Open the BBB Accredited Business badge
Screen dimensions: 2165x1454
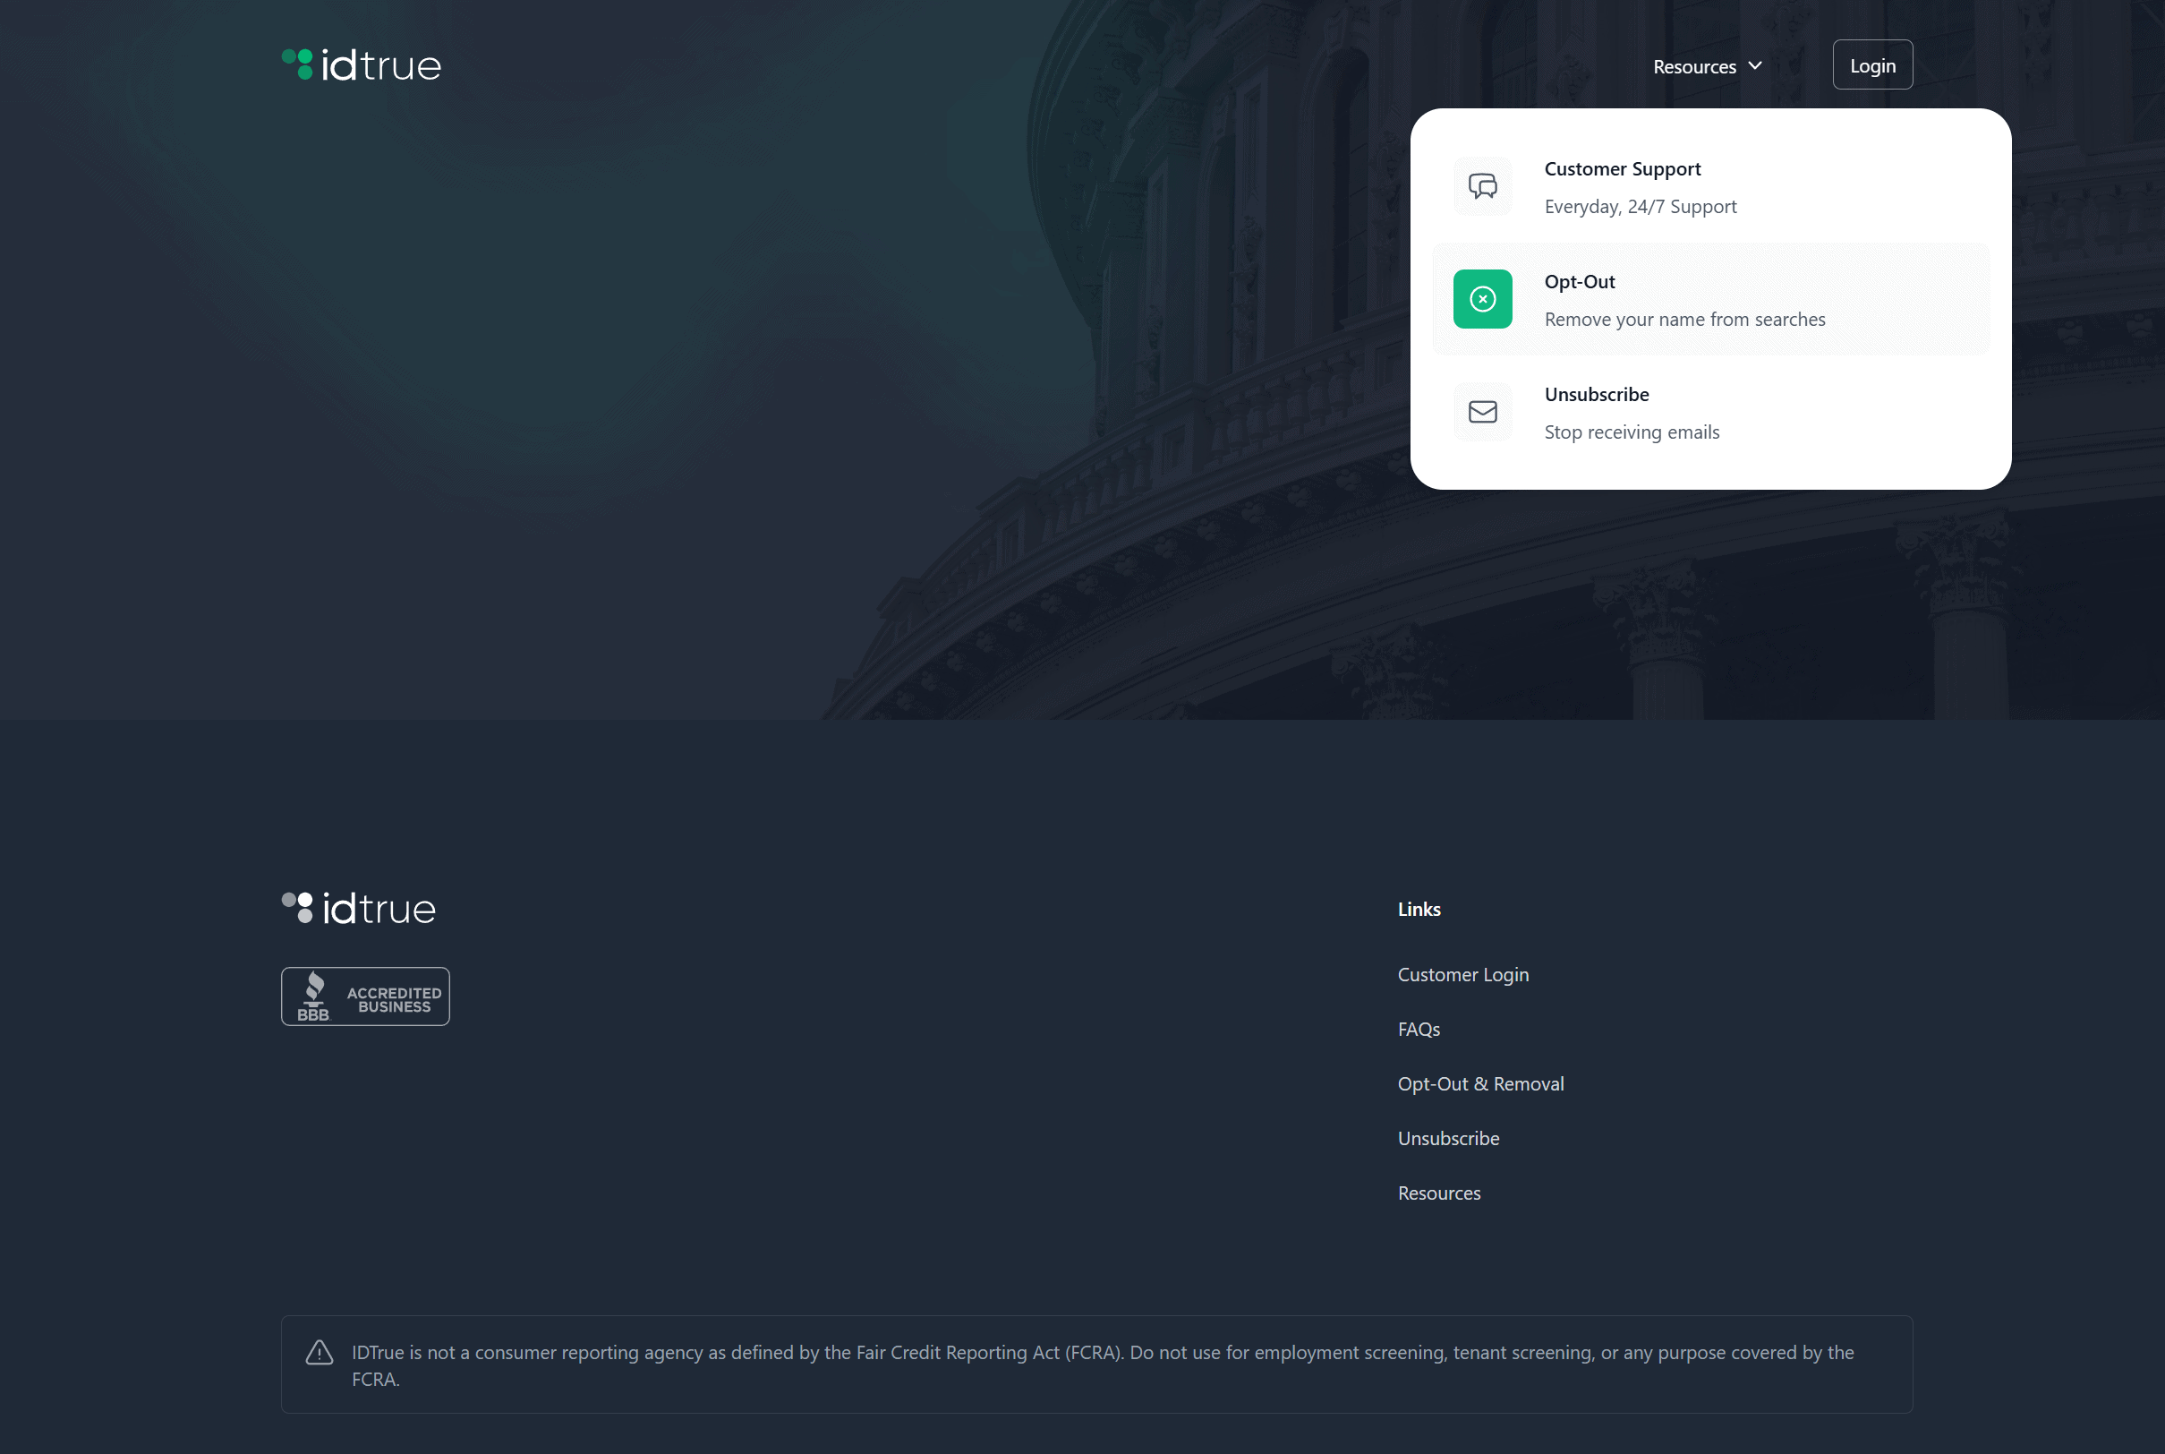click(364, 995)
